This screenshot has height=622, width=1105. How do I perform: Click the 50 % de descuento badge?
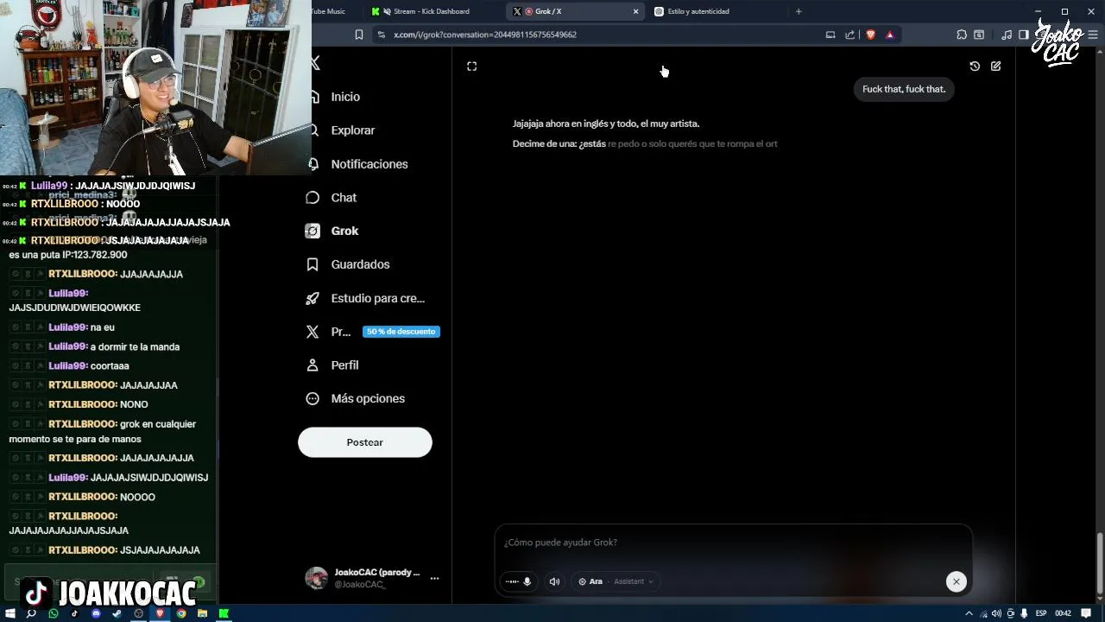tap(401, 332)
